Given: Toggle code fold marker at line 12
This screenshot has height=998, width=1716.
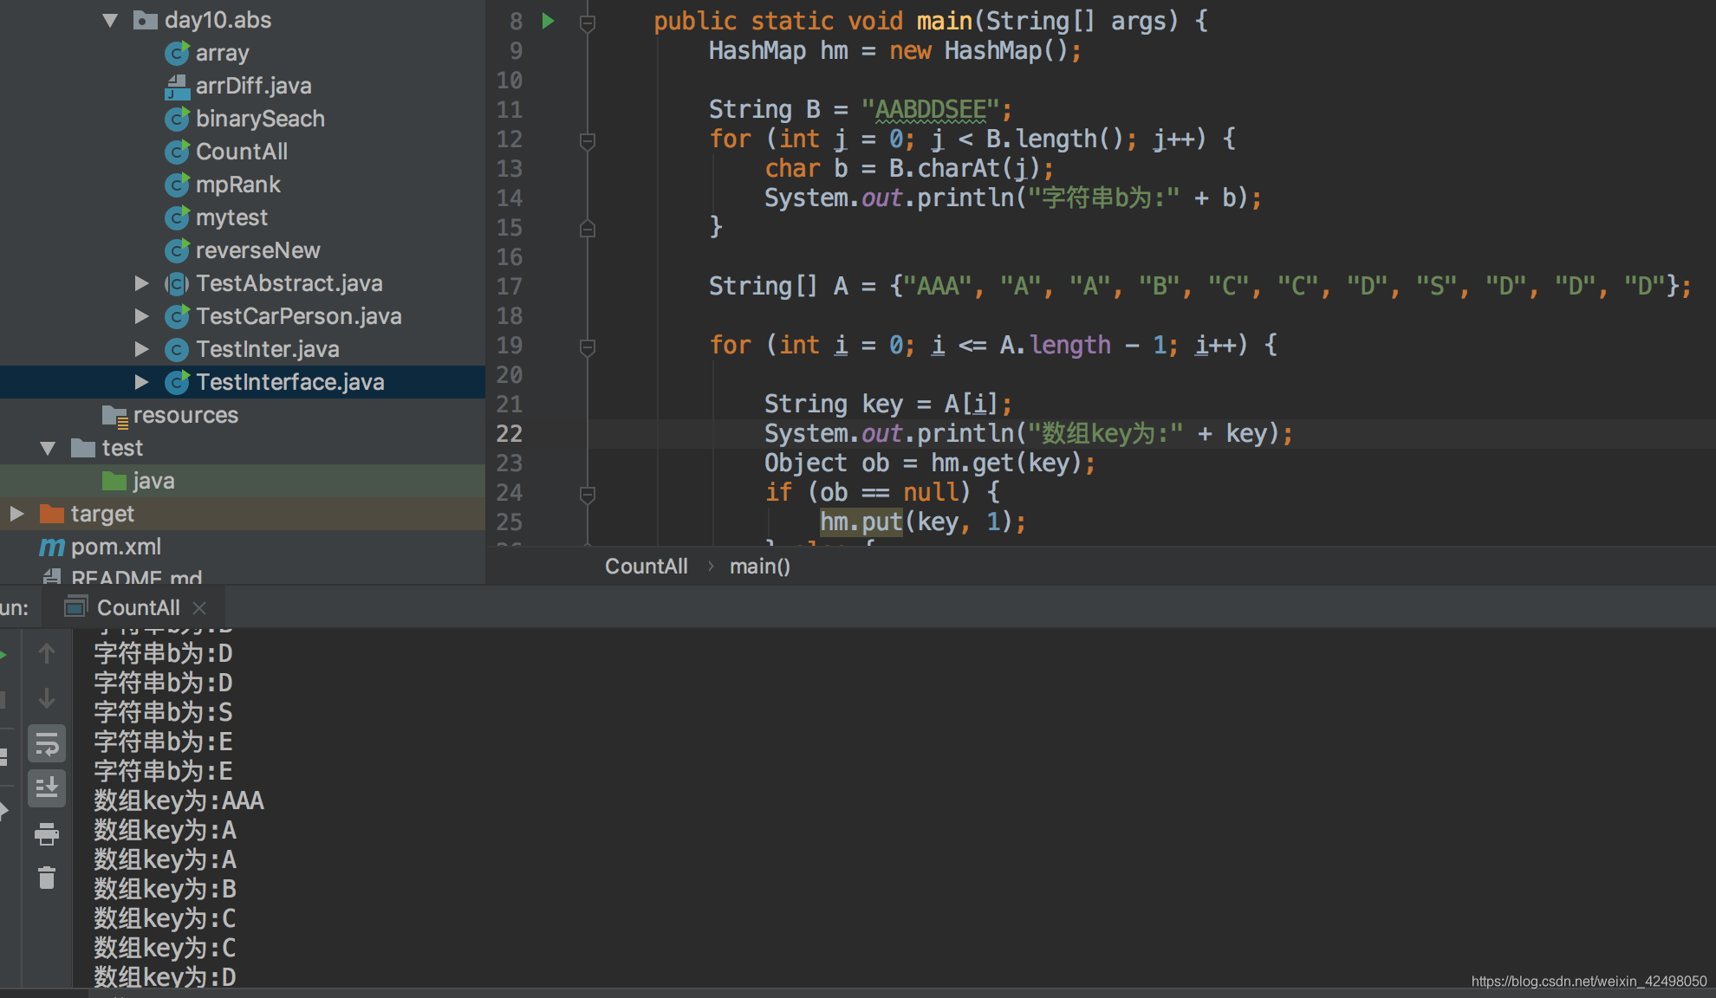Looking at the screenshot, I should [587, 139].
